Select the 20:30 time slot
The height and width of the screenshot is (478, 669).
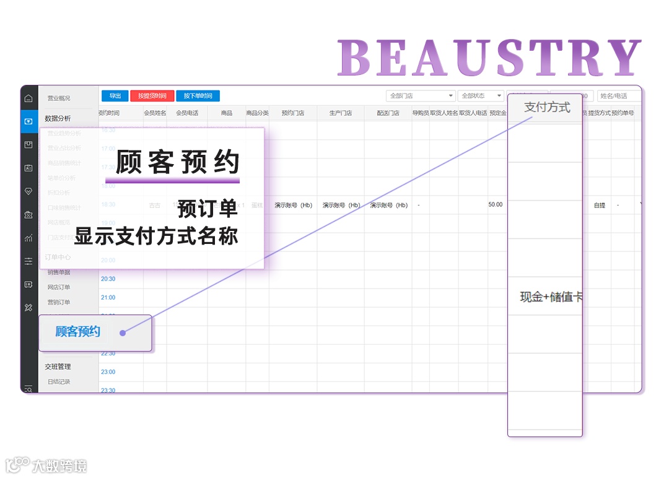point(108,279)
